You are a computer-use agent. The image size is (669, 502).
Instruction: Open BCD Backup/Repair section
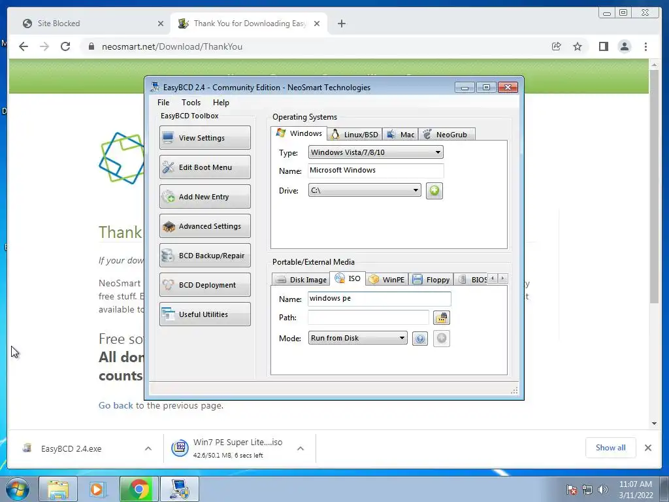[x=204, y=256]
